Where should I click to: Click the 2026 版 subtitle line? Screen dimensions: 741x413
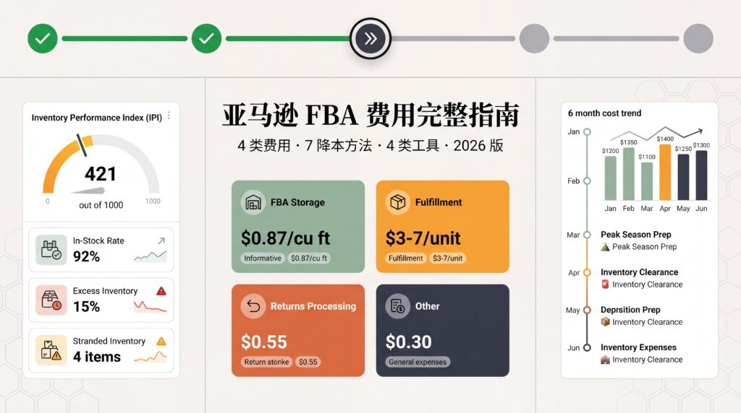371,145
